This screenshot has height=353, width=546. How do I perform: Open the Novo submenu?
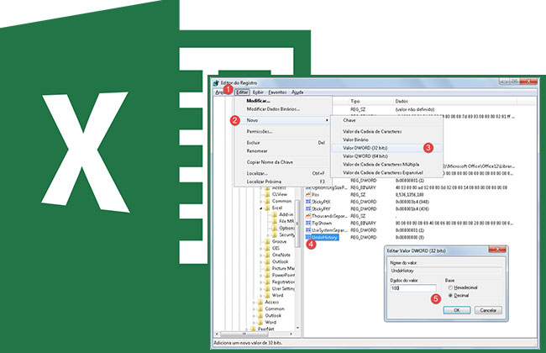[x=283, y=120]
